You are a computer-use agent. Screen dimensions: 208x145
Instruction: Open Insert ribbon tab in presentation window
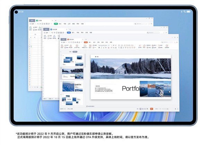pyautogui.click(x=90, y=42)
